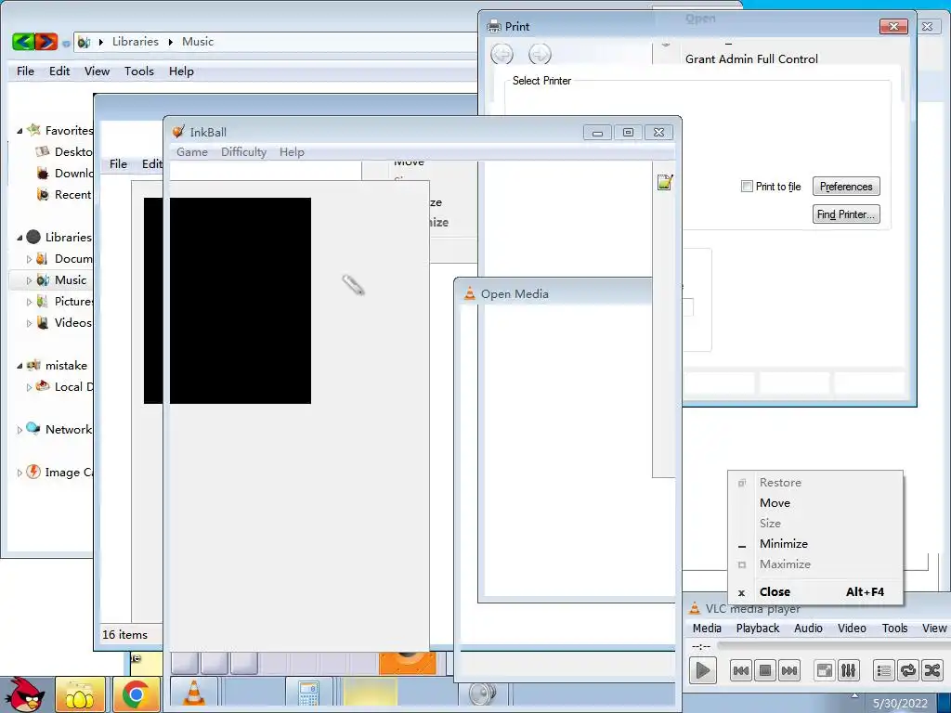Open the InkBall Help menu
Screen dimensions: 951x713
pyautogui.click(x=292, y=151)
